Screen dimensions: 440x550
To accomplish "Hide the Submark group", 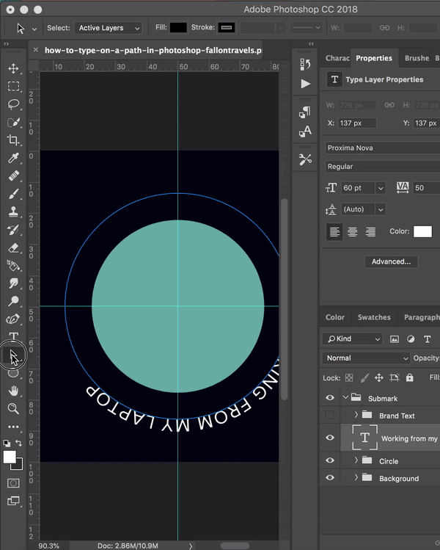I will [x=330, y=398].
